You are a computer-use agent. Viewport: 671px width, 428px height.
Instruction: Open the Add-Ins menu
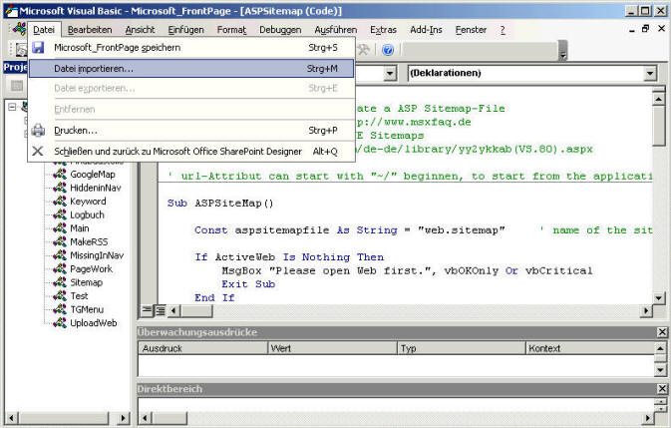[426, 30]
